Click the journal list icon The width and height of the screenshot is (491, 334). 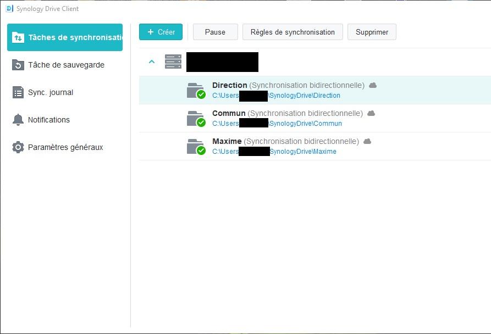[18, 92]
